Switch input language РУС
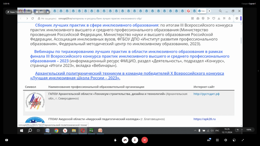Viewport: 260px width, 146px height. click(x=217, y=131)
